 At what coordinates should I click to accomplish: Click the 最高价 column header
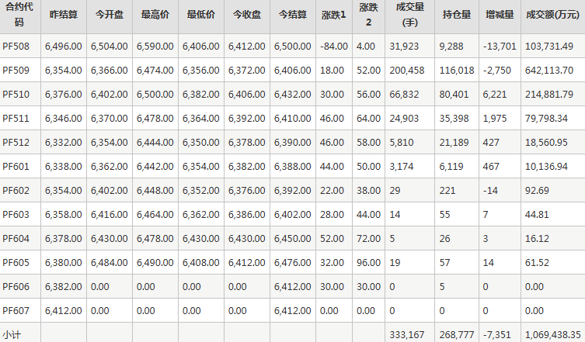155,15
